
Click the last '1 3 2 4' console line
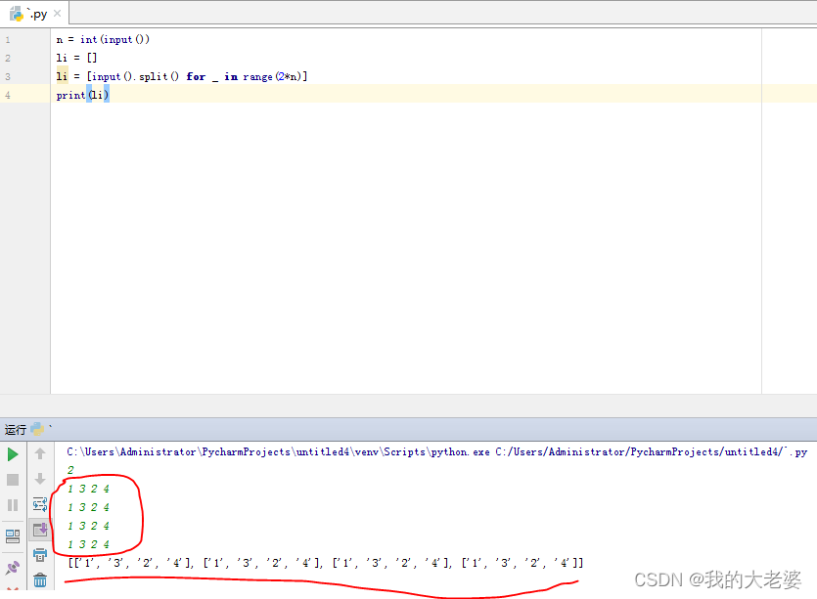(x=89, y=544)
